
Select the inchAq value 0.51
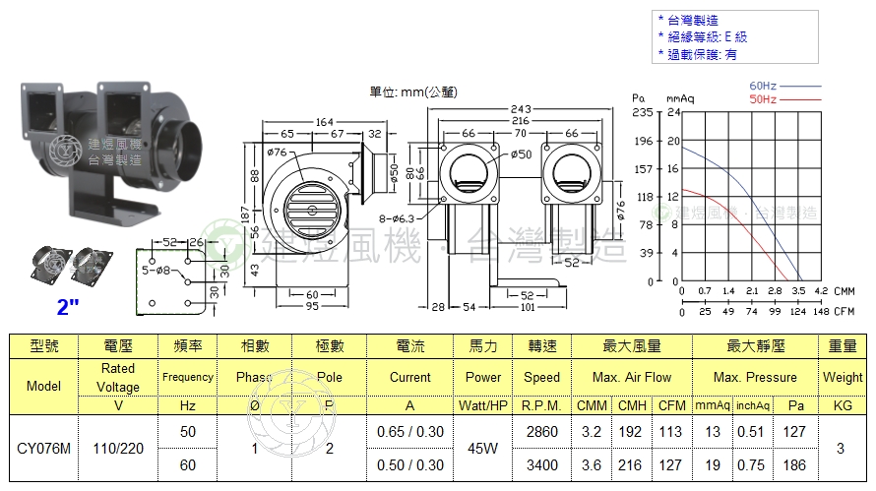pyautogui.click(x=750, y=432)
